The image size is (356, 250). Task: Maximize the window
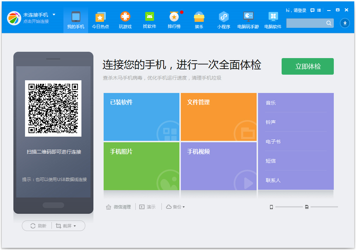(338, 10)
